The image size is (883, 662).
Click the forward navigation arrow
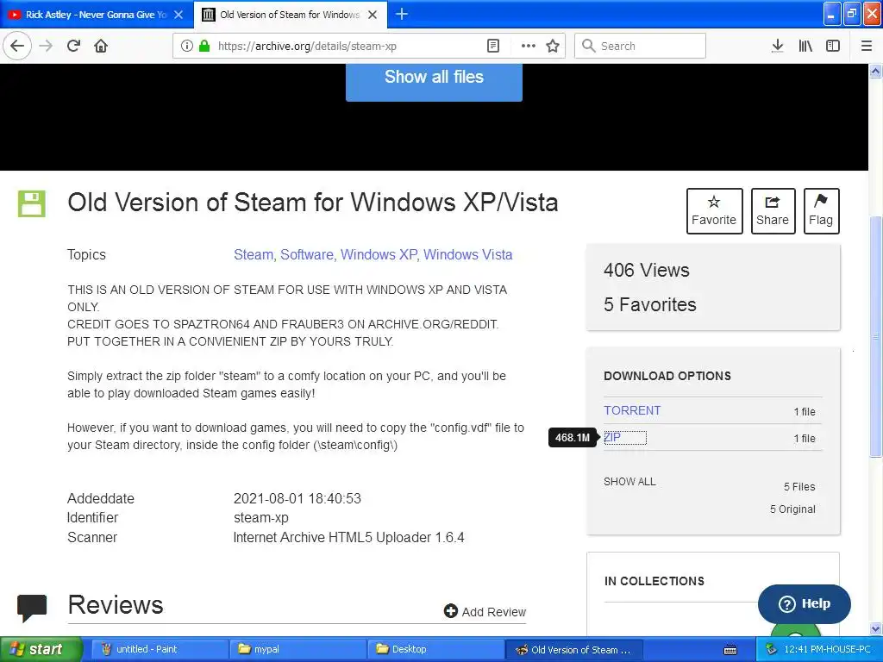pos(47,46)
